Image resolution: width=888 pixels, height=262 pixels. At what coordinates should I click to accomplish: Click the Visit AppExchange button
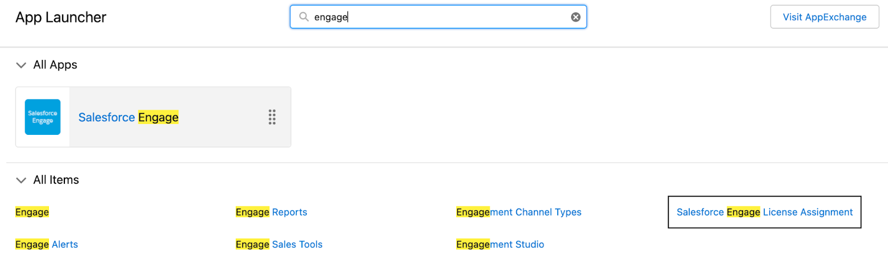coord(824,17)
